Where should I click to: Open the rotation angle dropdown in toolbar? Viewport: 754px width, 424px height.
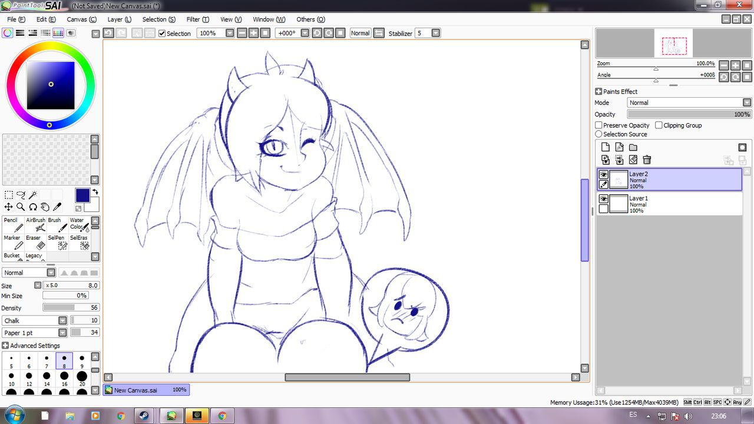click(x=305, y=33)
